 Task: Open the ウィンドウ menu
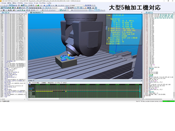click(42, 3)
